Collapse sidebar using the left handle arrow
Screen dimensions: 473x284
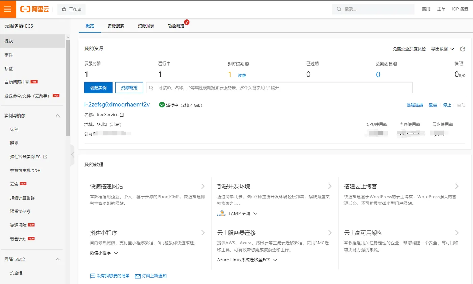(x=72, y=155)
